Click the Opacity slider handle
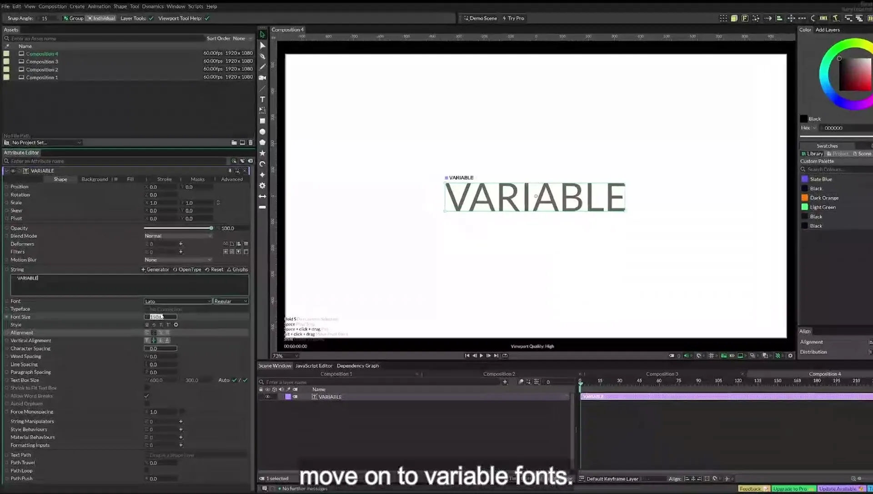 pos(211,228)
